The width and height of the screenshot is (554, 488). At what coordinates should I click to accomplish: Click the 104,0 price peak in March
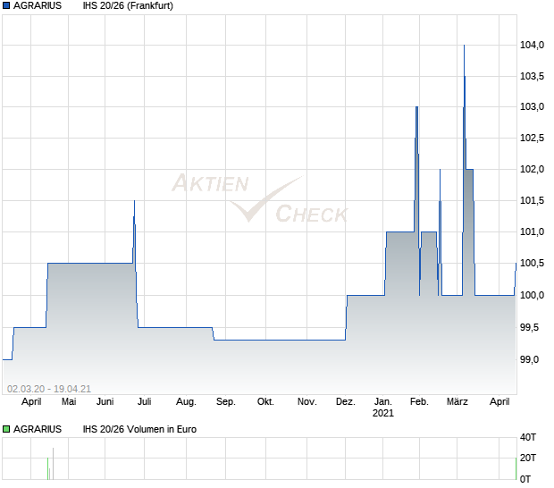click(464, 46)
